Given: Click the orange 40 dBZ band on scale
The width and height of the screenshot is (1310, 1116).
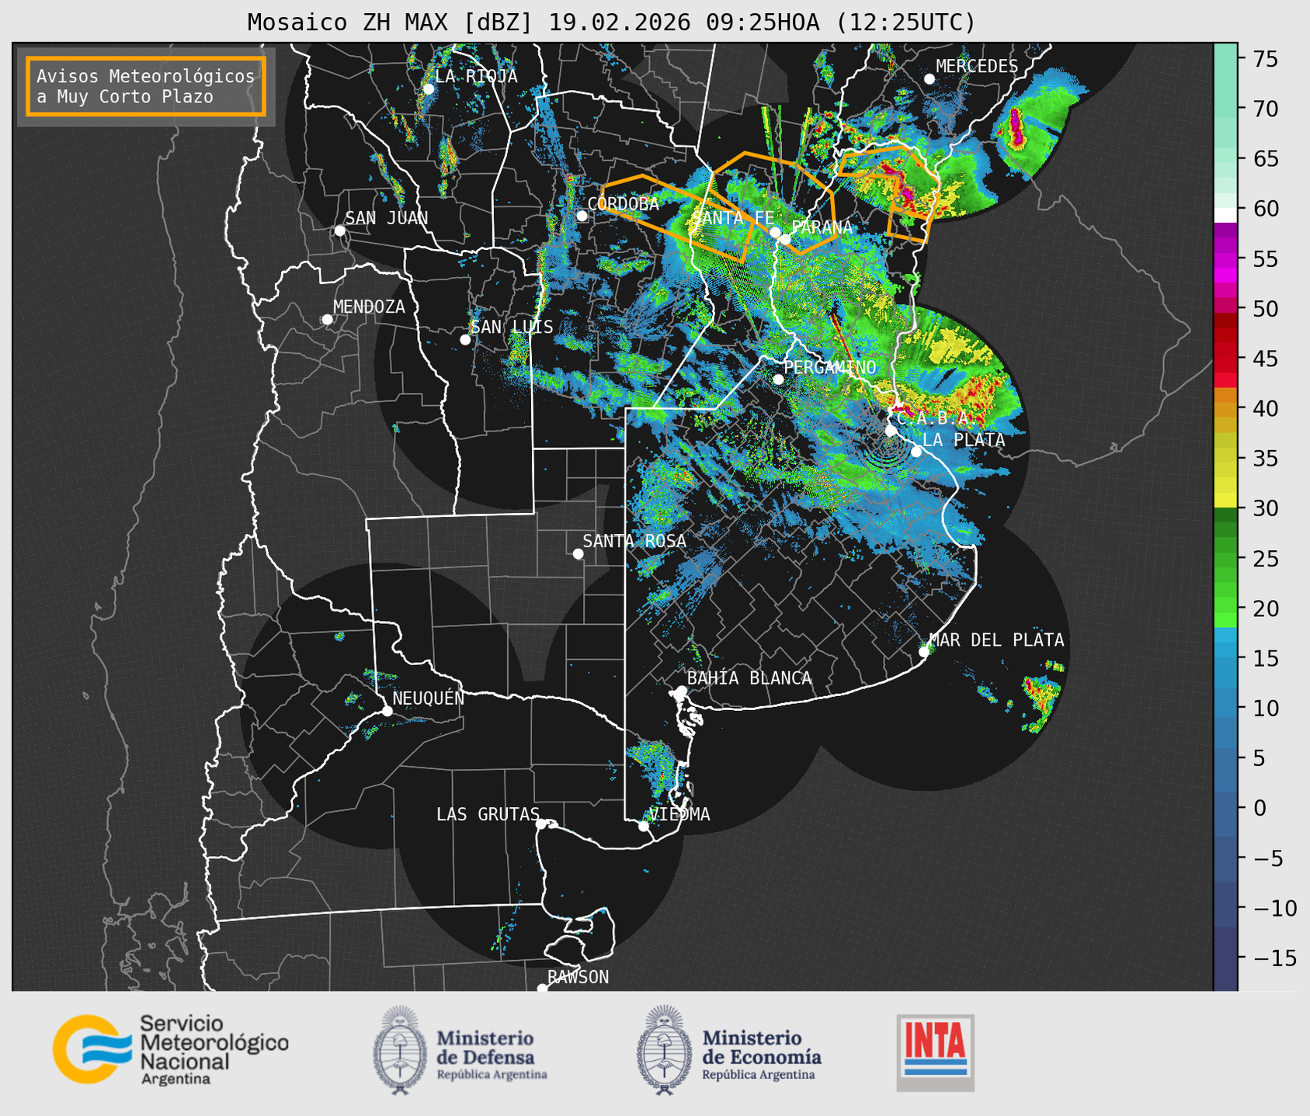Looking at the screenshot, I should pos(1225,409).
